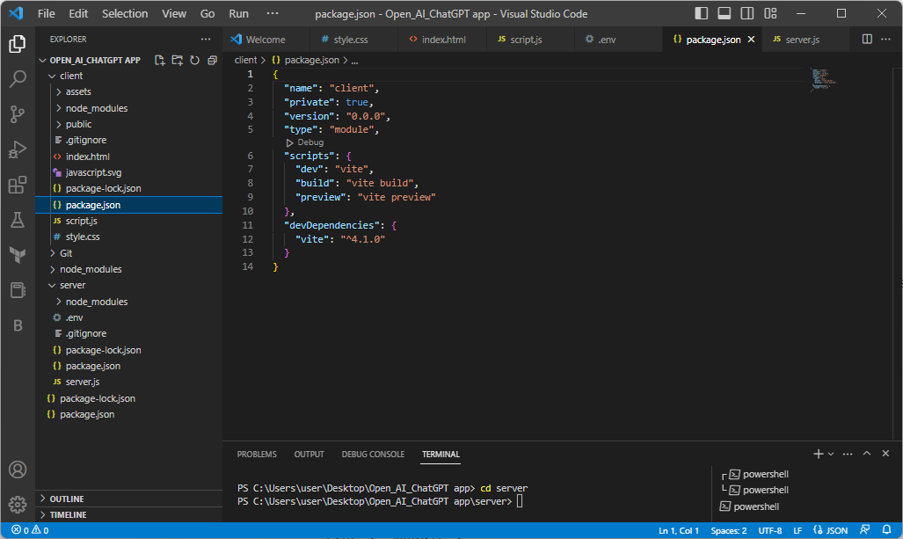This screenshot has width=903, height=539.
Task: Maximize the terminal panel size
Action: tap(867, 454)
